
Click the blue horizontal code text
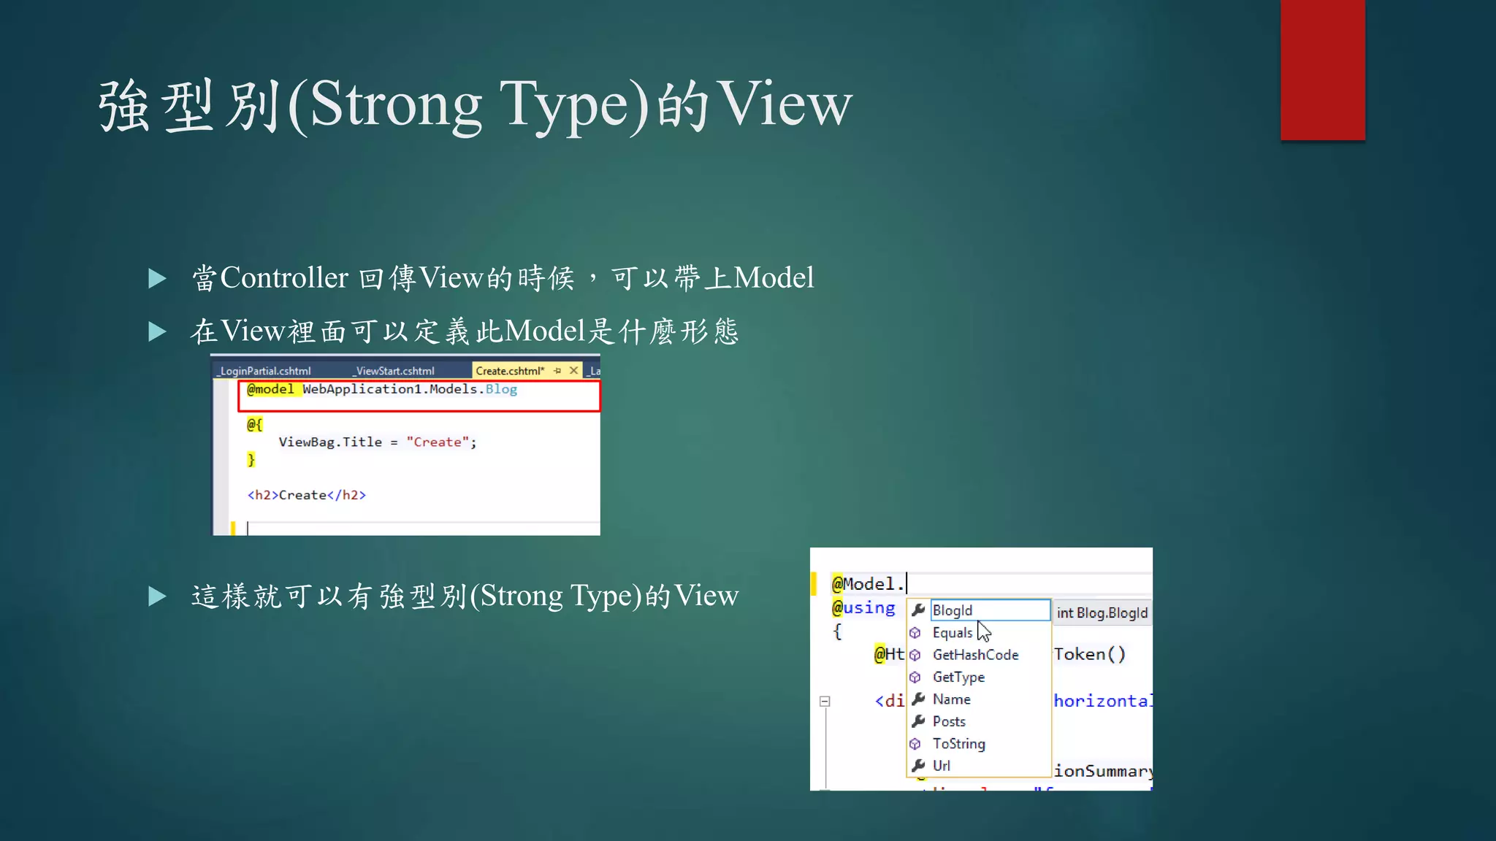(x=1103, y=701)
